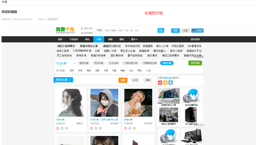Select 网名 in the navigation bar

pos(87,39)
